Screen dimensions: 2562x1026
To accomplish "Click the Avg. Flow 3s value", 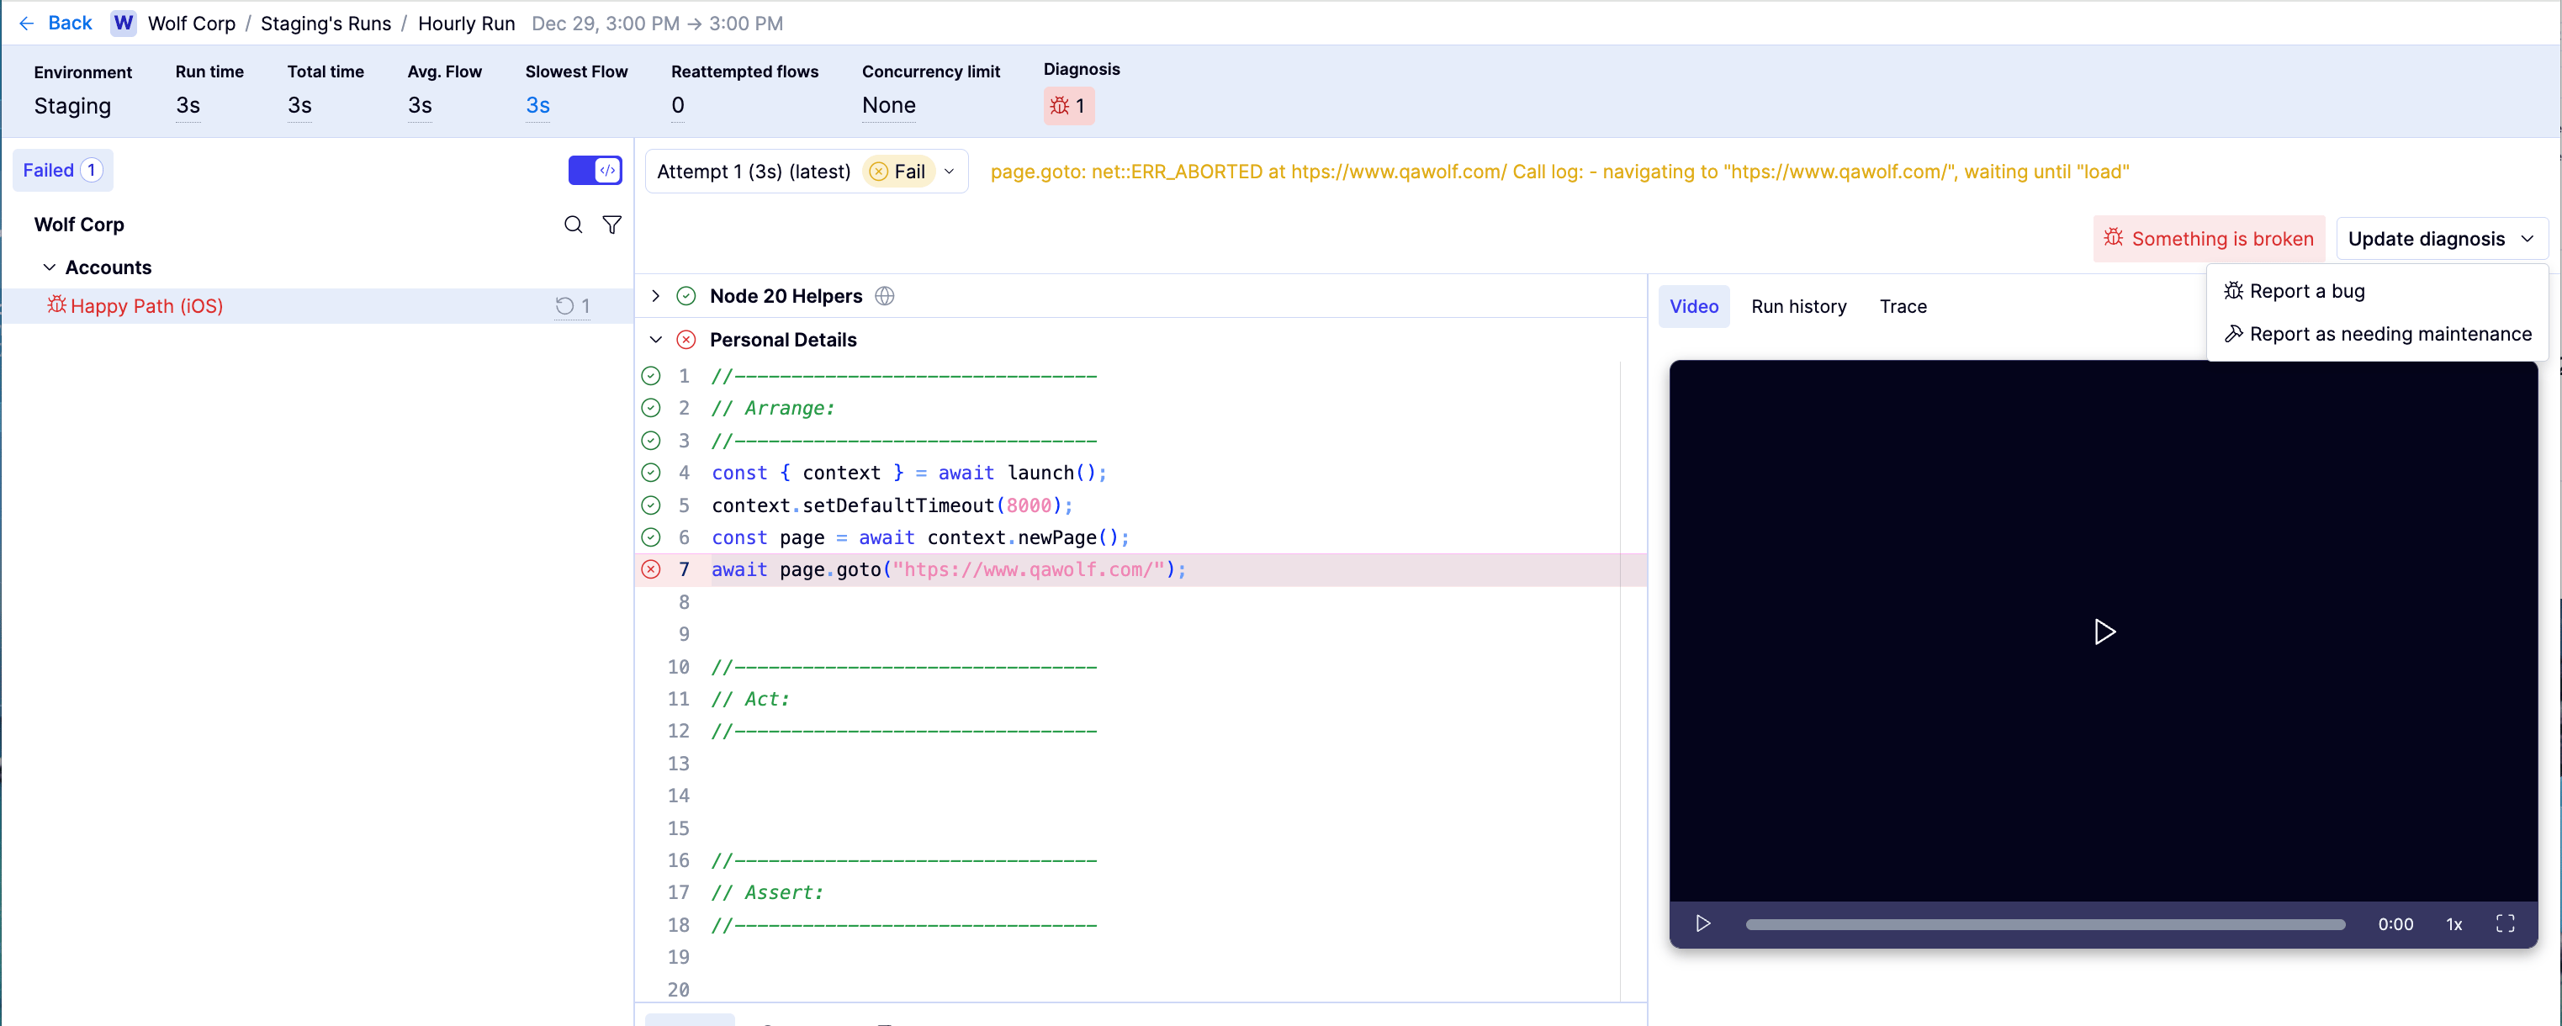I will tap(419, 105).
